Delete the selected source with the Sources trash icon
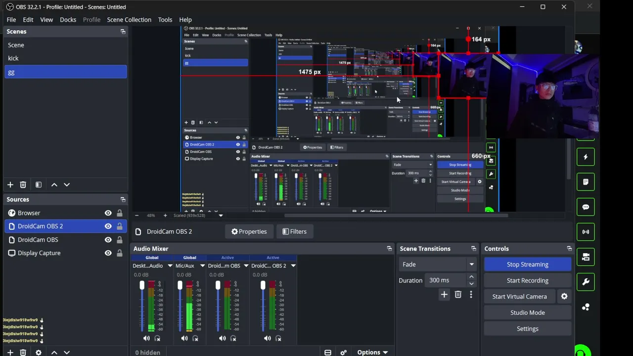 [x=23, y=353]
